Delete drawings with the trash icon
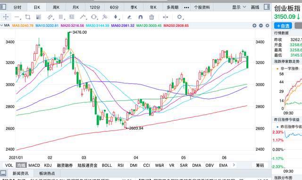This screenshot has width=302, height=180. click(151, 17)
